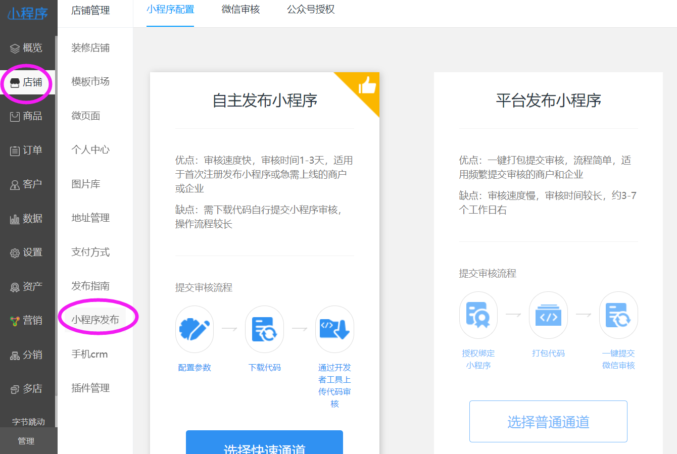Click the 管理 button at bottom left
This screenshot has width=677, height=454.
point(26,441)
